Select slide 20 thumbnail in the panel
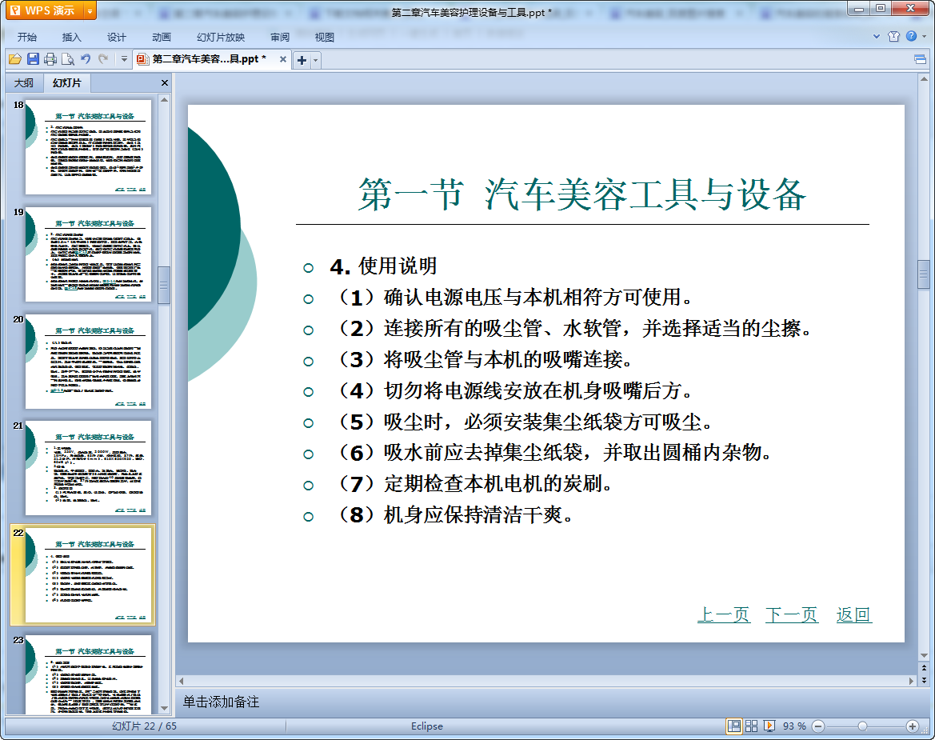The image size is (935, 740). point(88,362)
